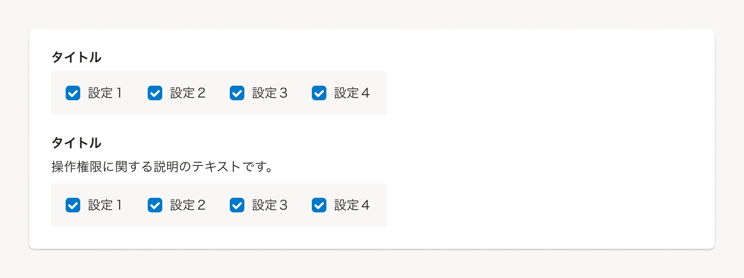Click the 設定1 label text in the bottom group
Viewport: 744px width, 278px height.
point(105,205)
